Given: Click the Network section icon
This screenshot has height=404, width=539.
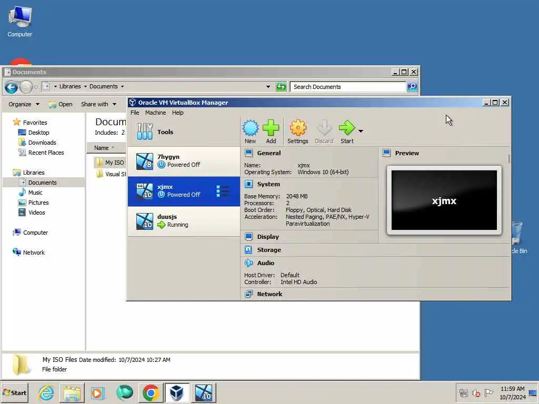Looking at the screenshot, I should (x=248, y=294).
